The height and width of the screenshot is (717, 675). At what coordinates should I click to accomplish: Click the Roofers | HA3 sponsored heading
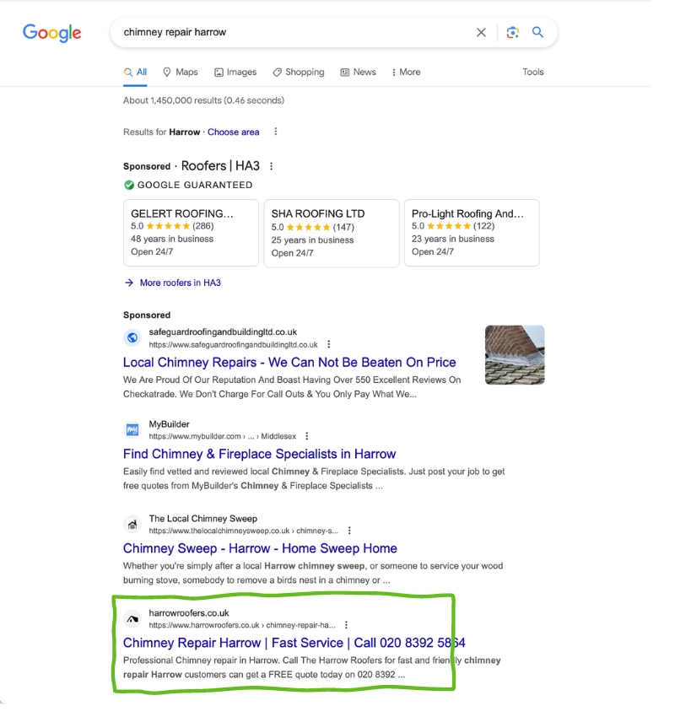[x=220, y=165]
